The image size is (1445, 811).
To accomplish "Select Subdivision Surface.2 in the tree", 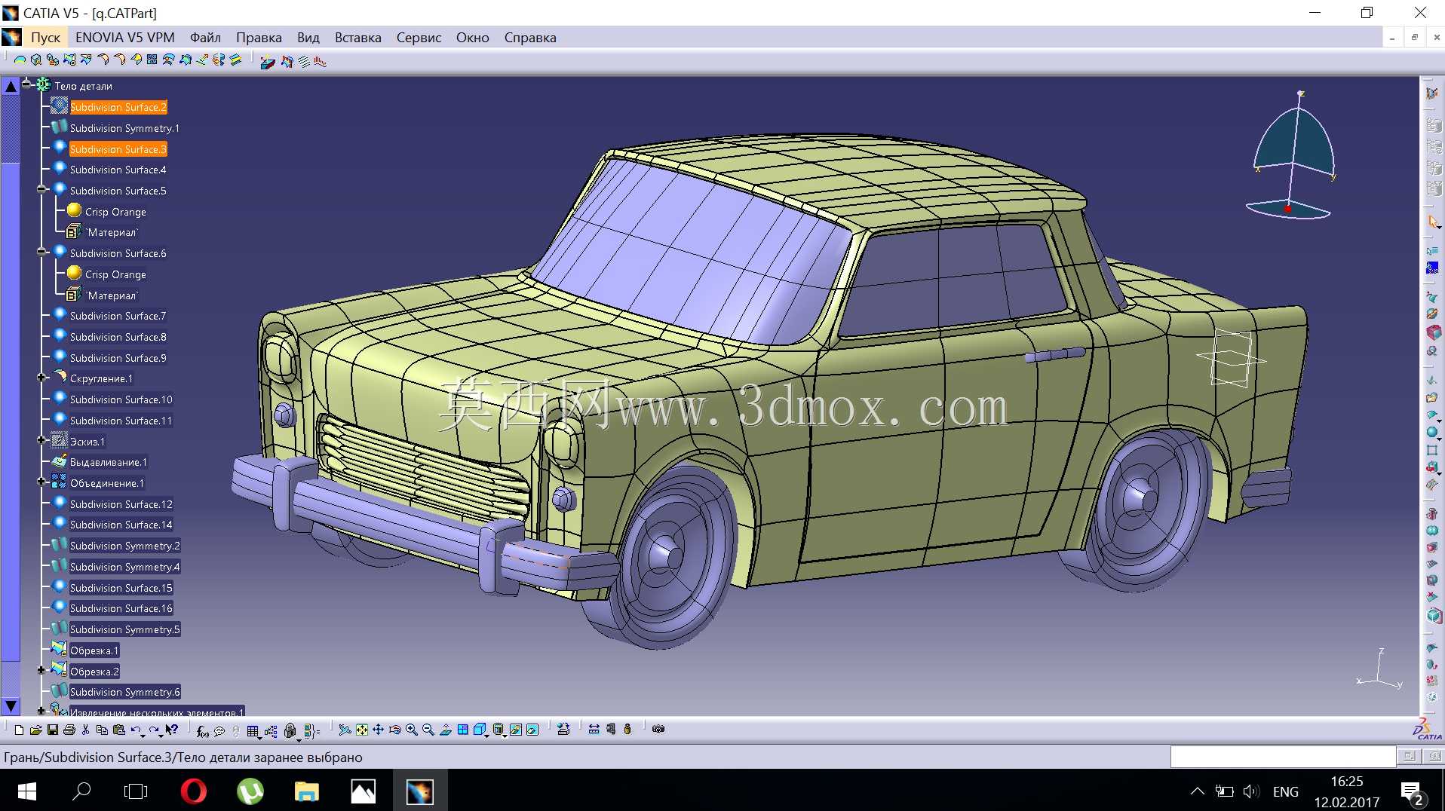I will click(x=118, y=107).
